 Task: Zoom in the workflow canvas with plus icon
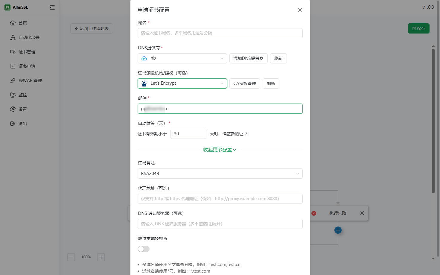[x=101, y=257]
